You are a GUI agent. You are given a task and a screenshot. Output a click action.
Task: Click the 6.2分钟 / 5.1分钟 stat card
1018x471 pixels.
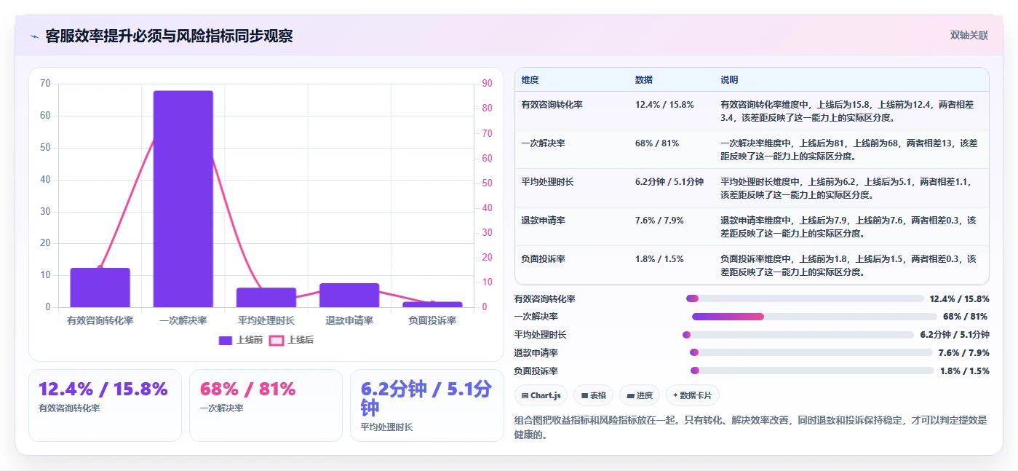426,405
